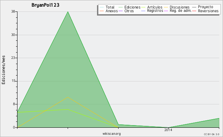
Task: Click the 38 y-axis value
Action: click(x=13, y=11)
